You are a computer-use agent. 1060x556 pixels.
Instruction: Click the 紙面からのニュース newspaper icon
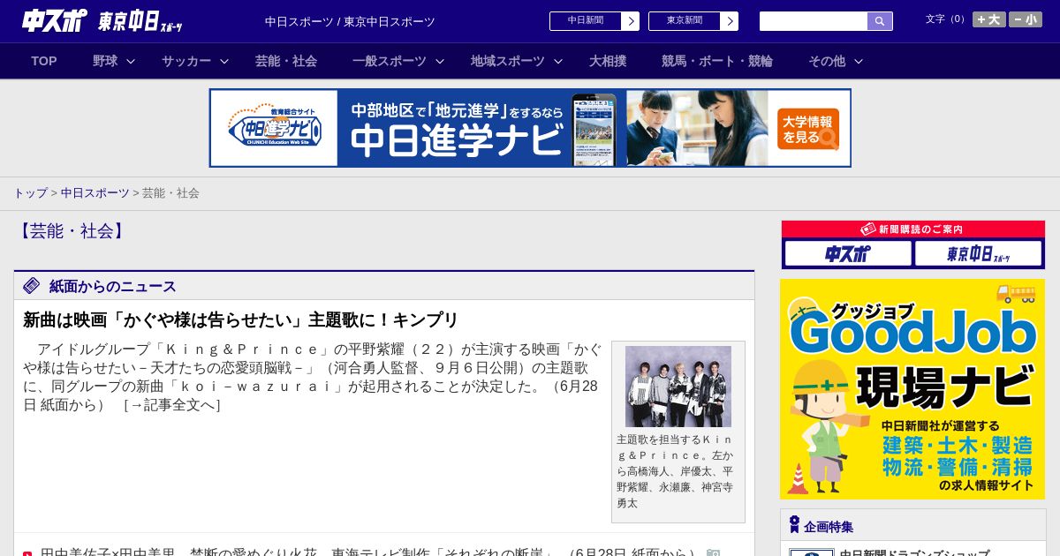click(x=32, y=286)
